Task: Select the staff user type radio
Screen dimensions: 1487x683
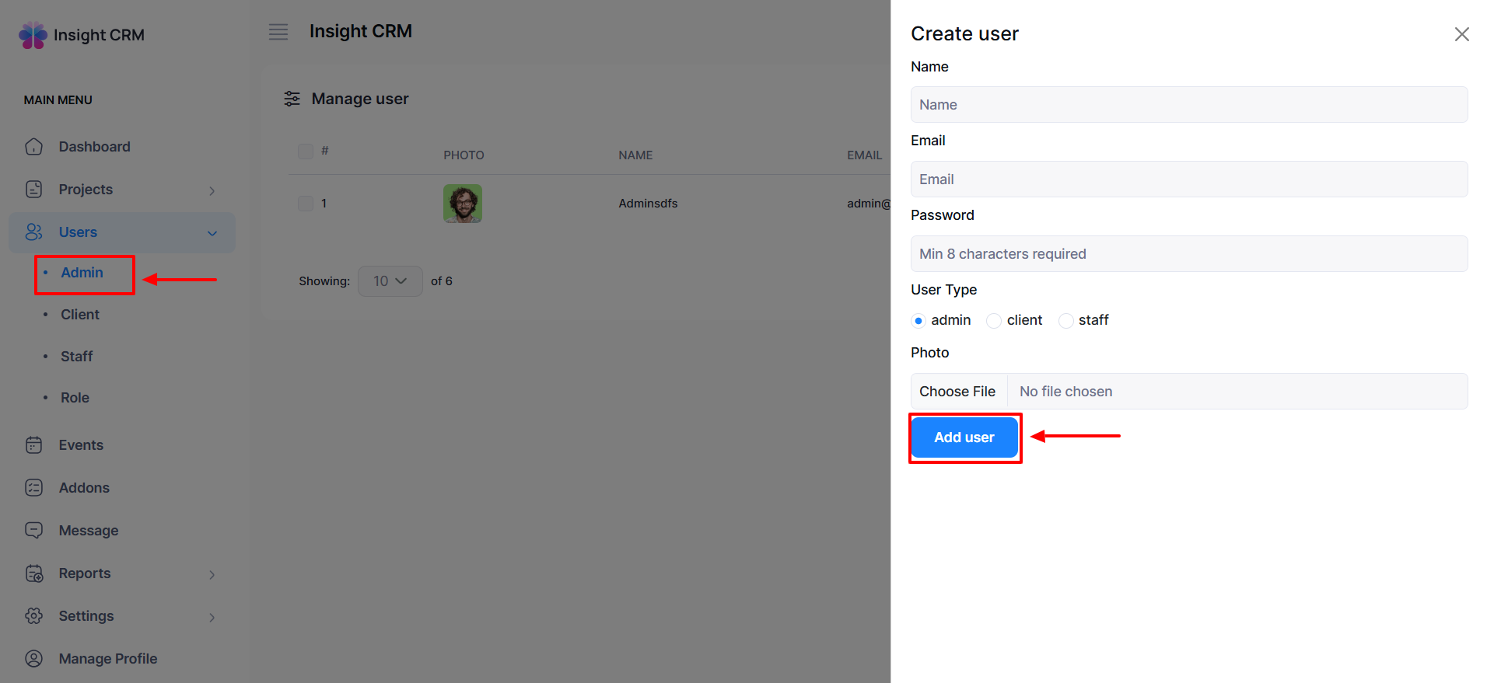Action: (x=1065, y=321)
